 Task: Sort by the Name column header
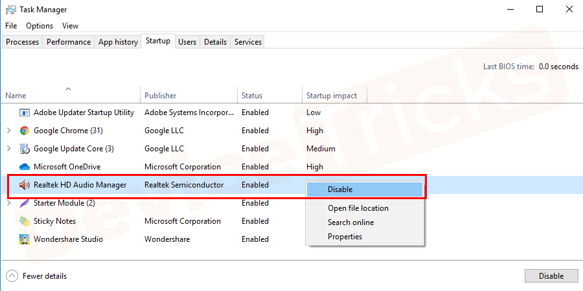pyautogui.click(x=71, y=96)
